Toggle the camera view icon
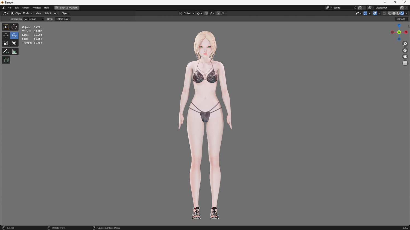This screenshot has width=410, height=230. click(405, 57)
